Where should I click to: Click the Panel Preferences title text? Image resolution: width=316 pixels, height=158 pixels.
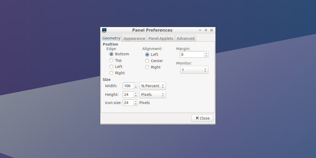(152, 30)
